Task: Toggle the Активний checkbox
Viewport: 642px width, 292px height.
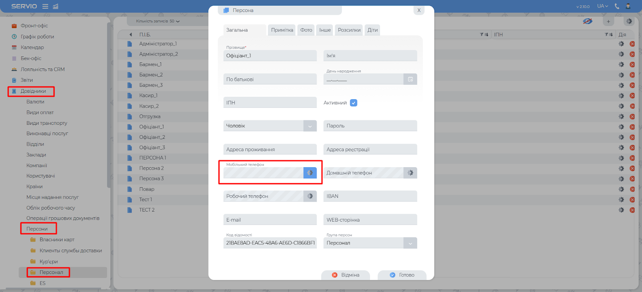Action: (x=354, y=103)
